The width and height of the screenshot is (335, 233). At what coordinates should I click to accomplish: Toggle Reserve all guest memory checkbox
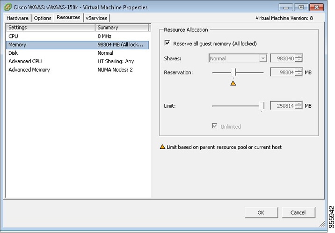(x=167, y=43)
